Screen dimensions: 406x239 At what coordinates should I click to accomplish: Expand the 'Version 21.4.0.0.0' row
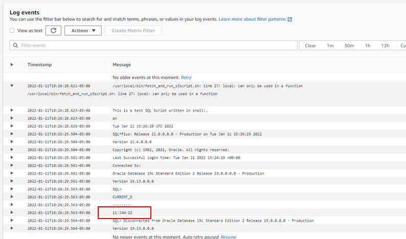pyautogui.click(x=12, y=142)
